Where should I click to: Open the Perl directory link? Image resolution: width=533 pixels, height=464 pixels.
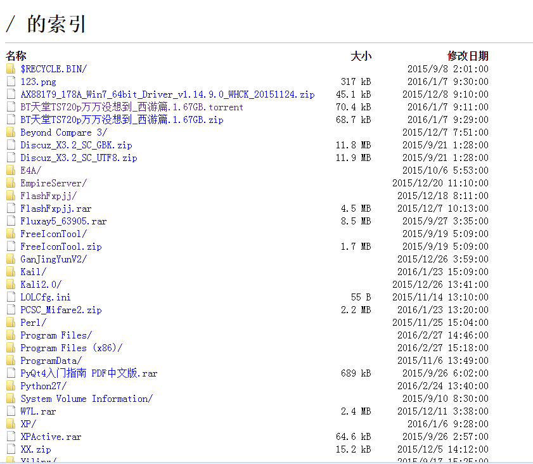pyautogui.click(x=32, y=322)
